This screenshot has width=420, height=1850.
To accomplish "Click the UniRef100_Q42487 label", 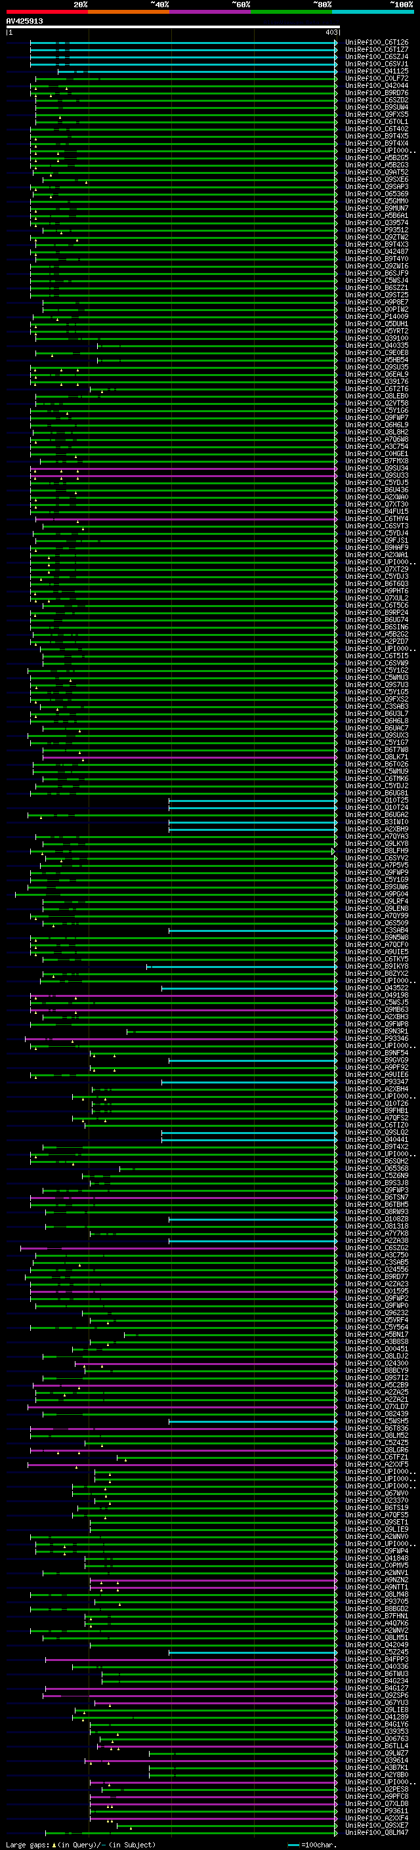I will (377, 252).
